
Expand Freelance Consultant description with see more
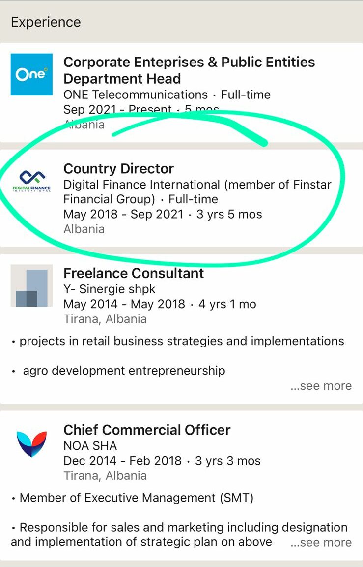click(321, 386)
